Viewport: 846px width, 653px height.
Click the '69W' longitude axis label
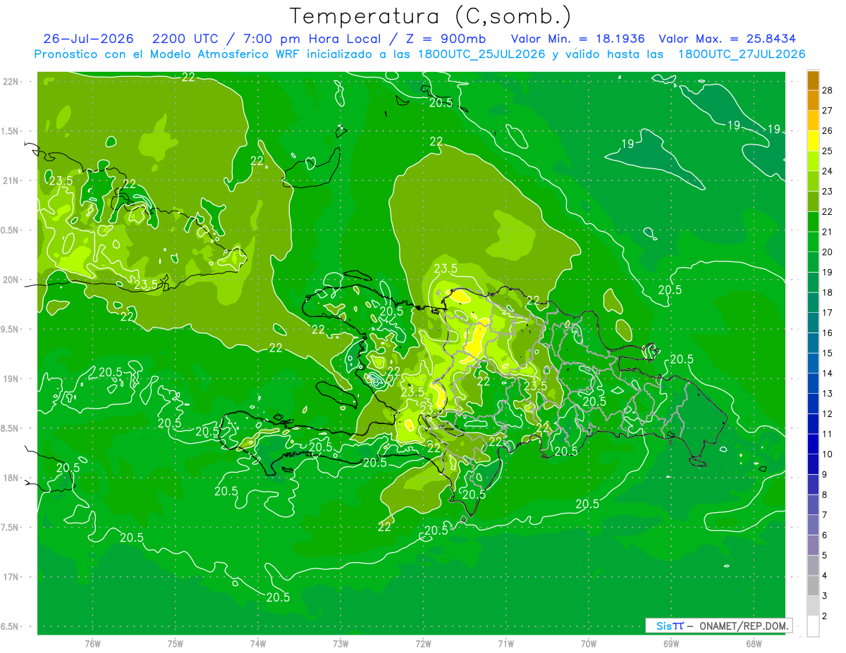[670, 643]
